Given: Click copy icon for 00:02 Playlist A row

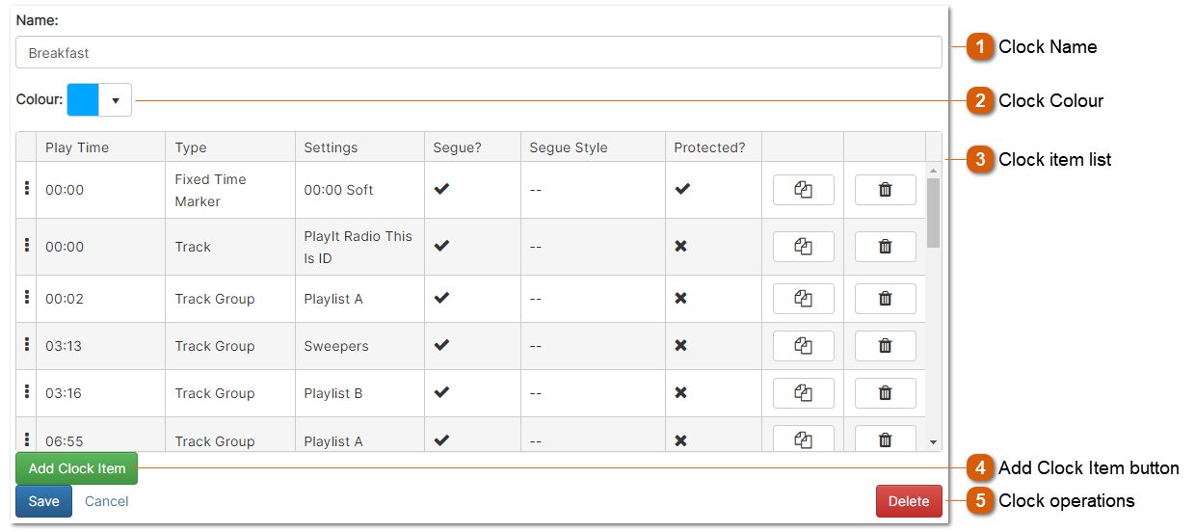Looking at the screenshot, I should click(803, 299).
